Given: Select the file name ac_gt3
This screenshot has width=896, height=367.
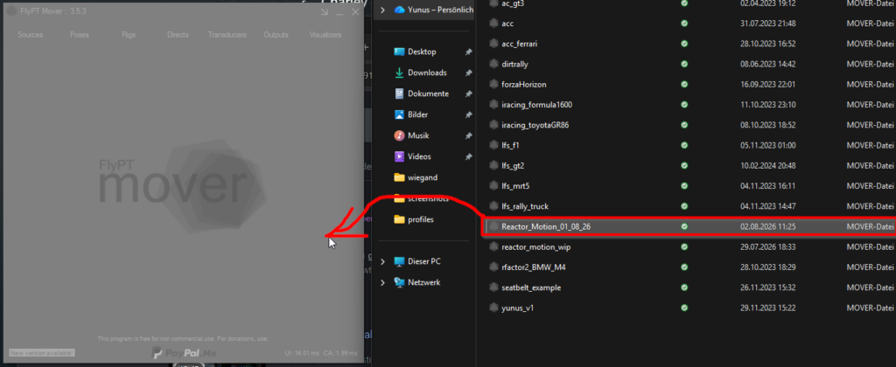Looking at the screenshot, I should coord(513,3).
